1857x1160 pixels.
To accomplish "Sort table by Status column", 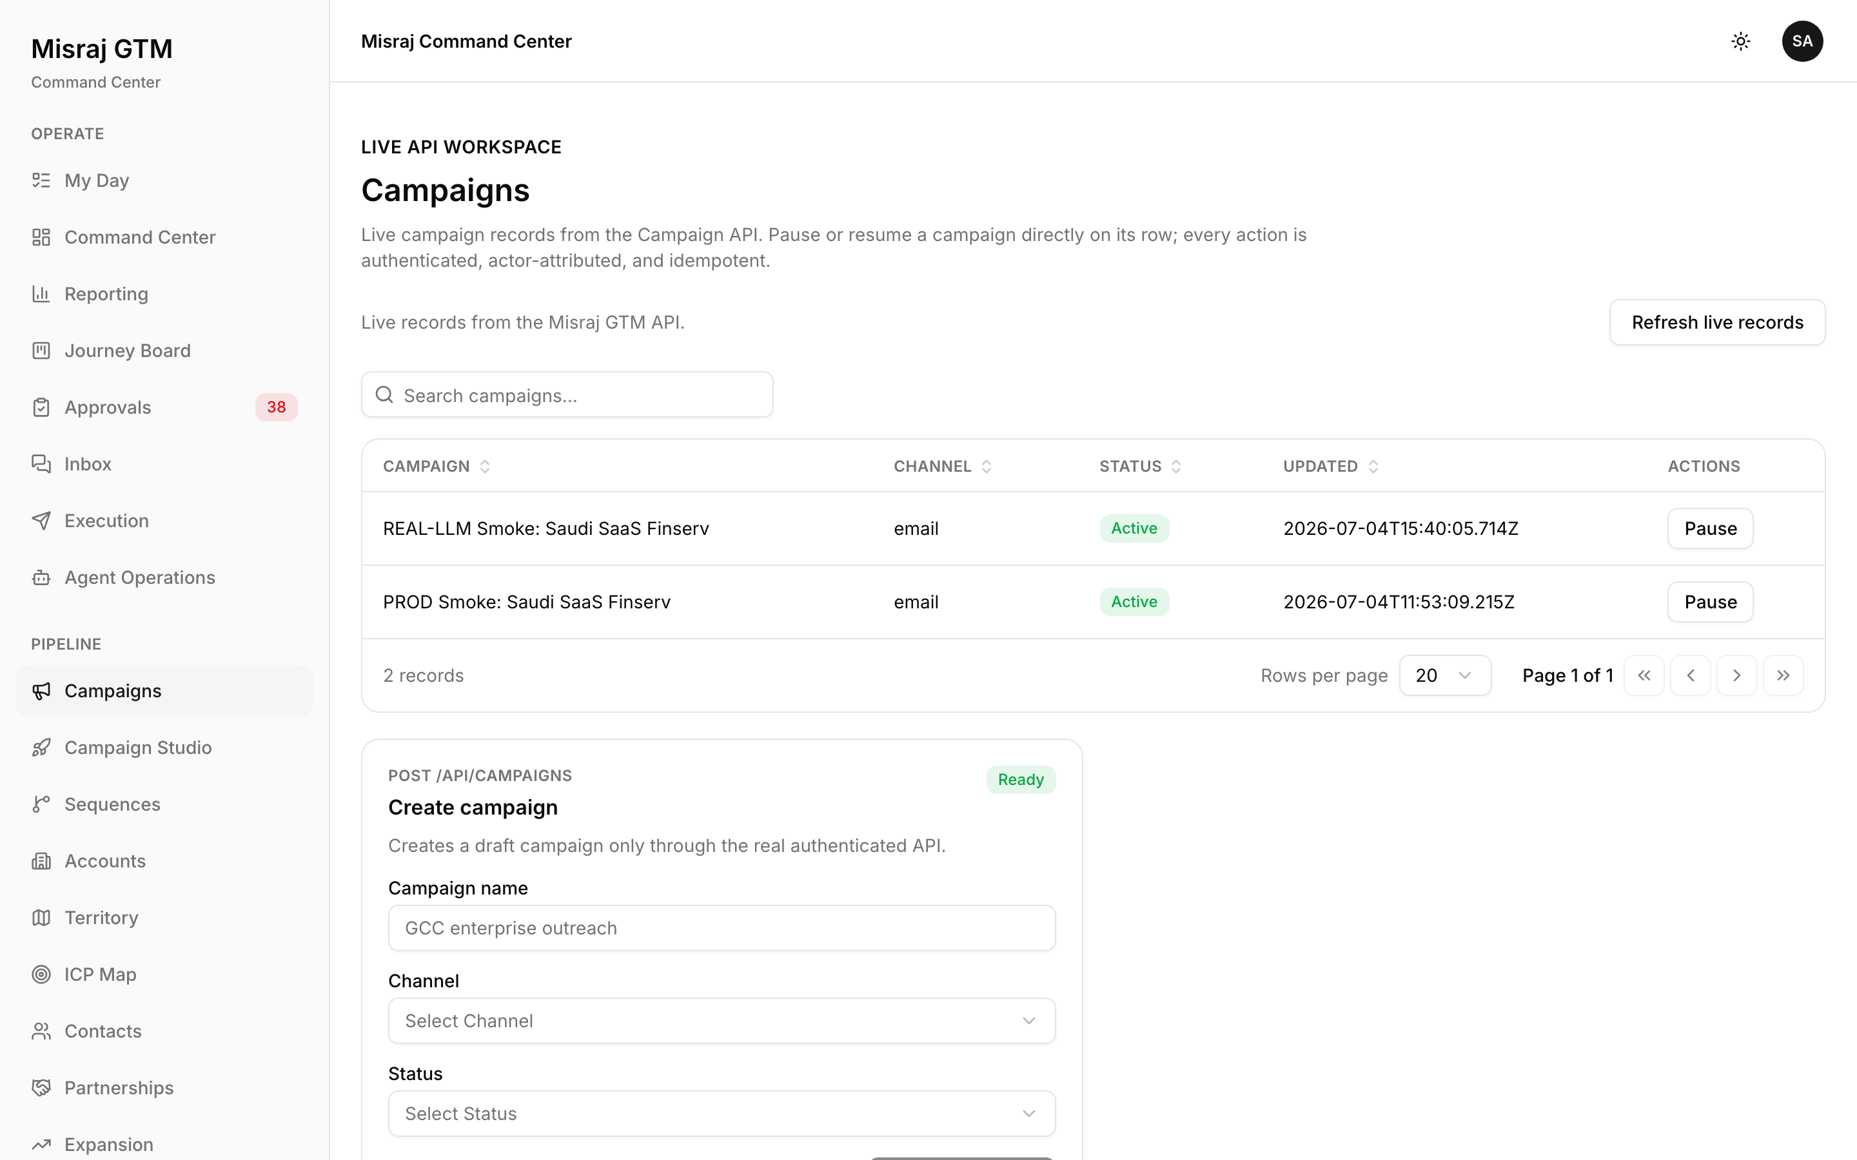I will click(1140, 467).
